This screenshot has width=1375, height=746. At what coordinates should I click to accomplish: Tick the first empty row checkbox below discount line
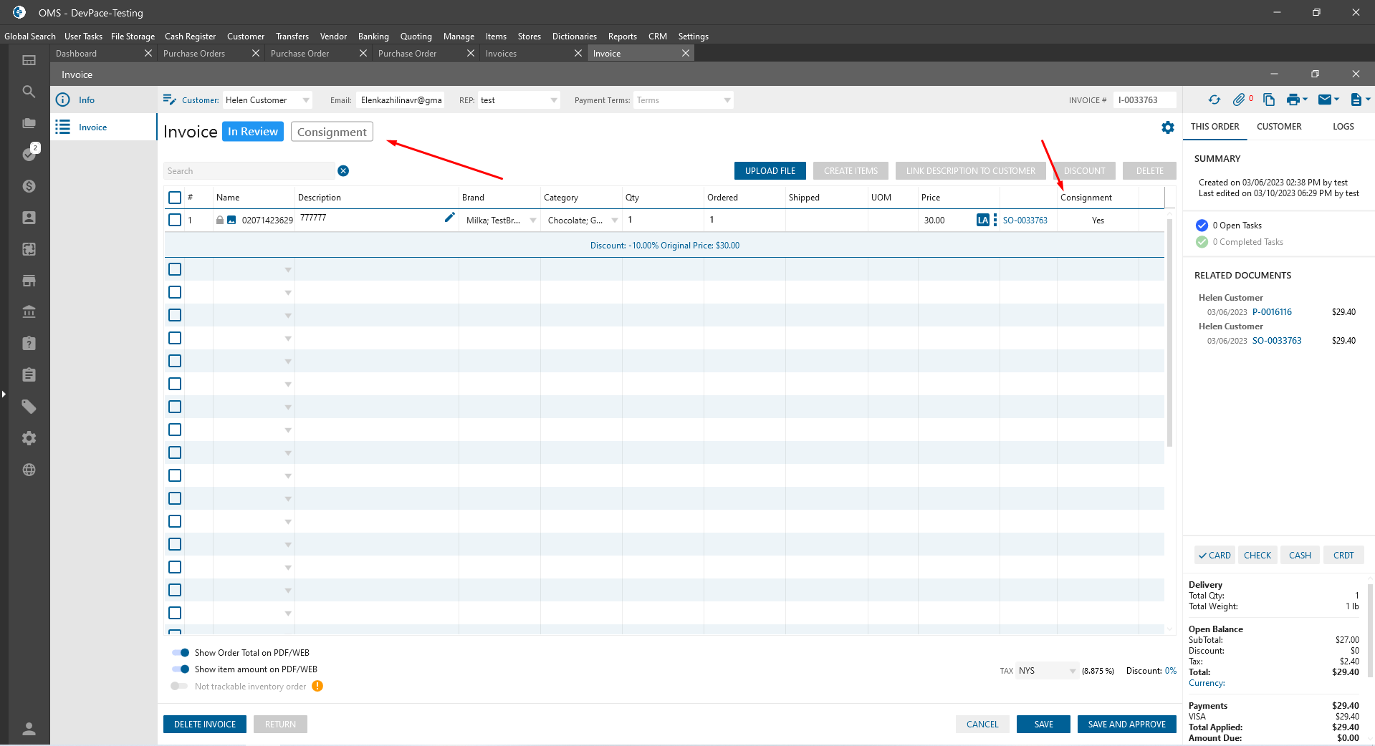tap(175, 269)
